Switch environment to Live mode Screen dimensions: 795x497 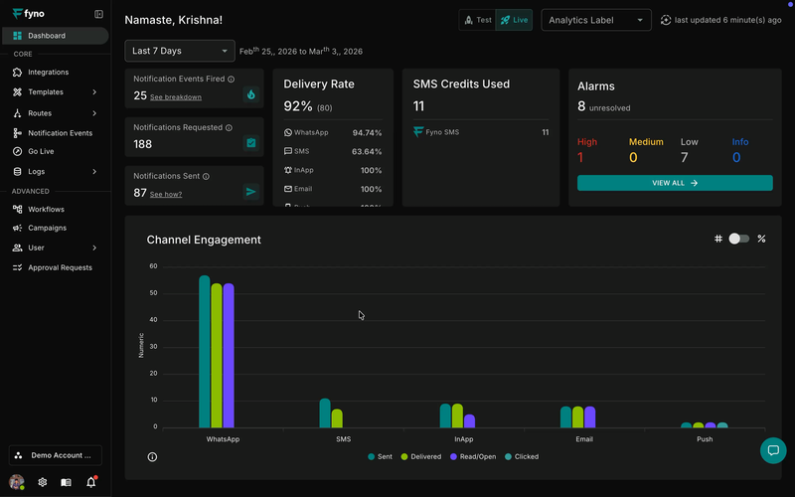click(514, 20)
